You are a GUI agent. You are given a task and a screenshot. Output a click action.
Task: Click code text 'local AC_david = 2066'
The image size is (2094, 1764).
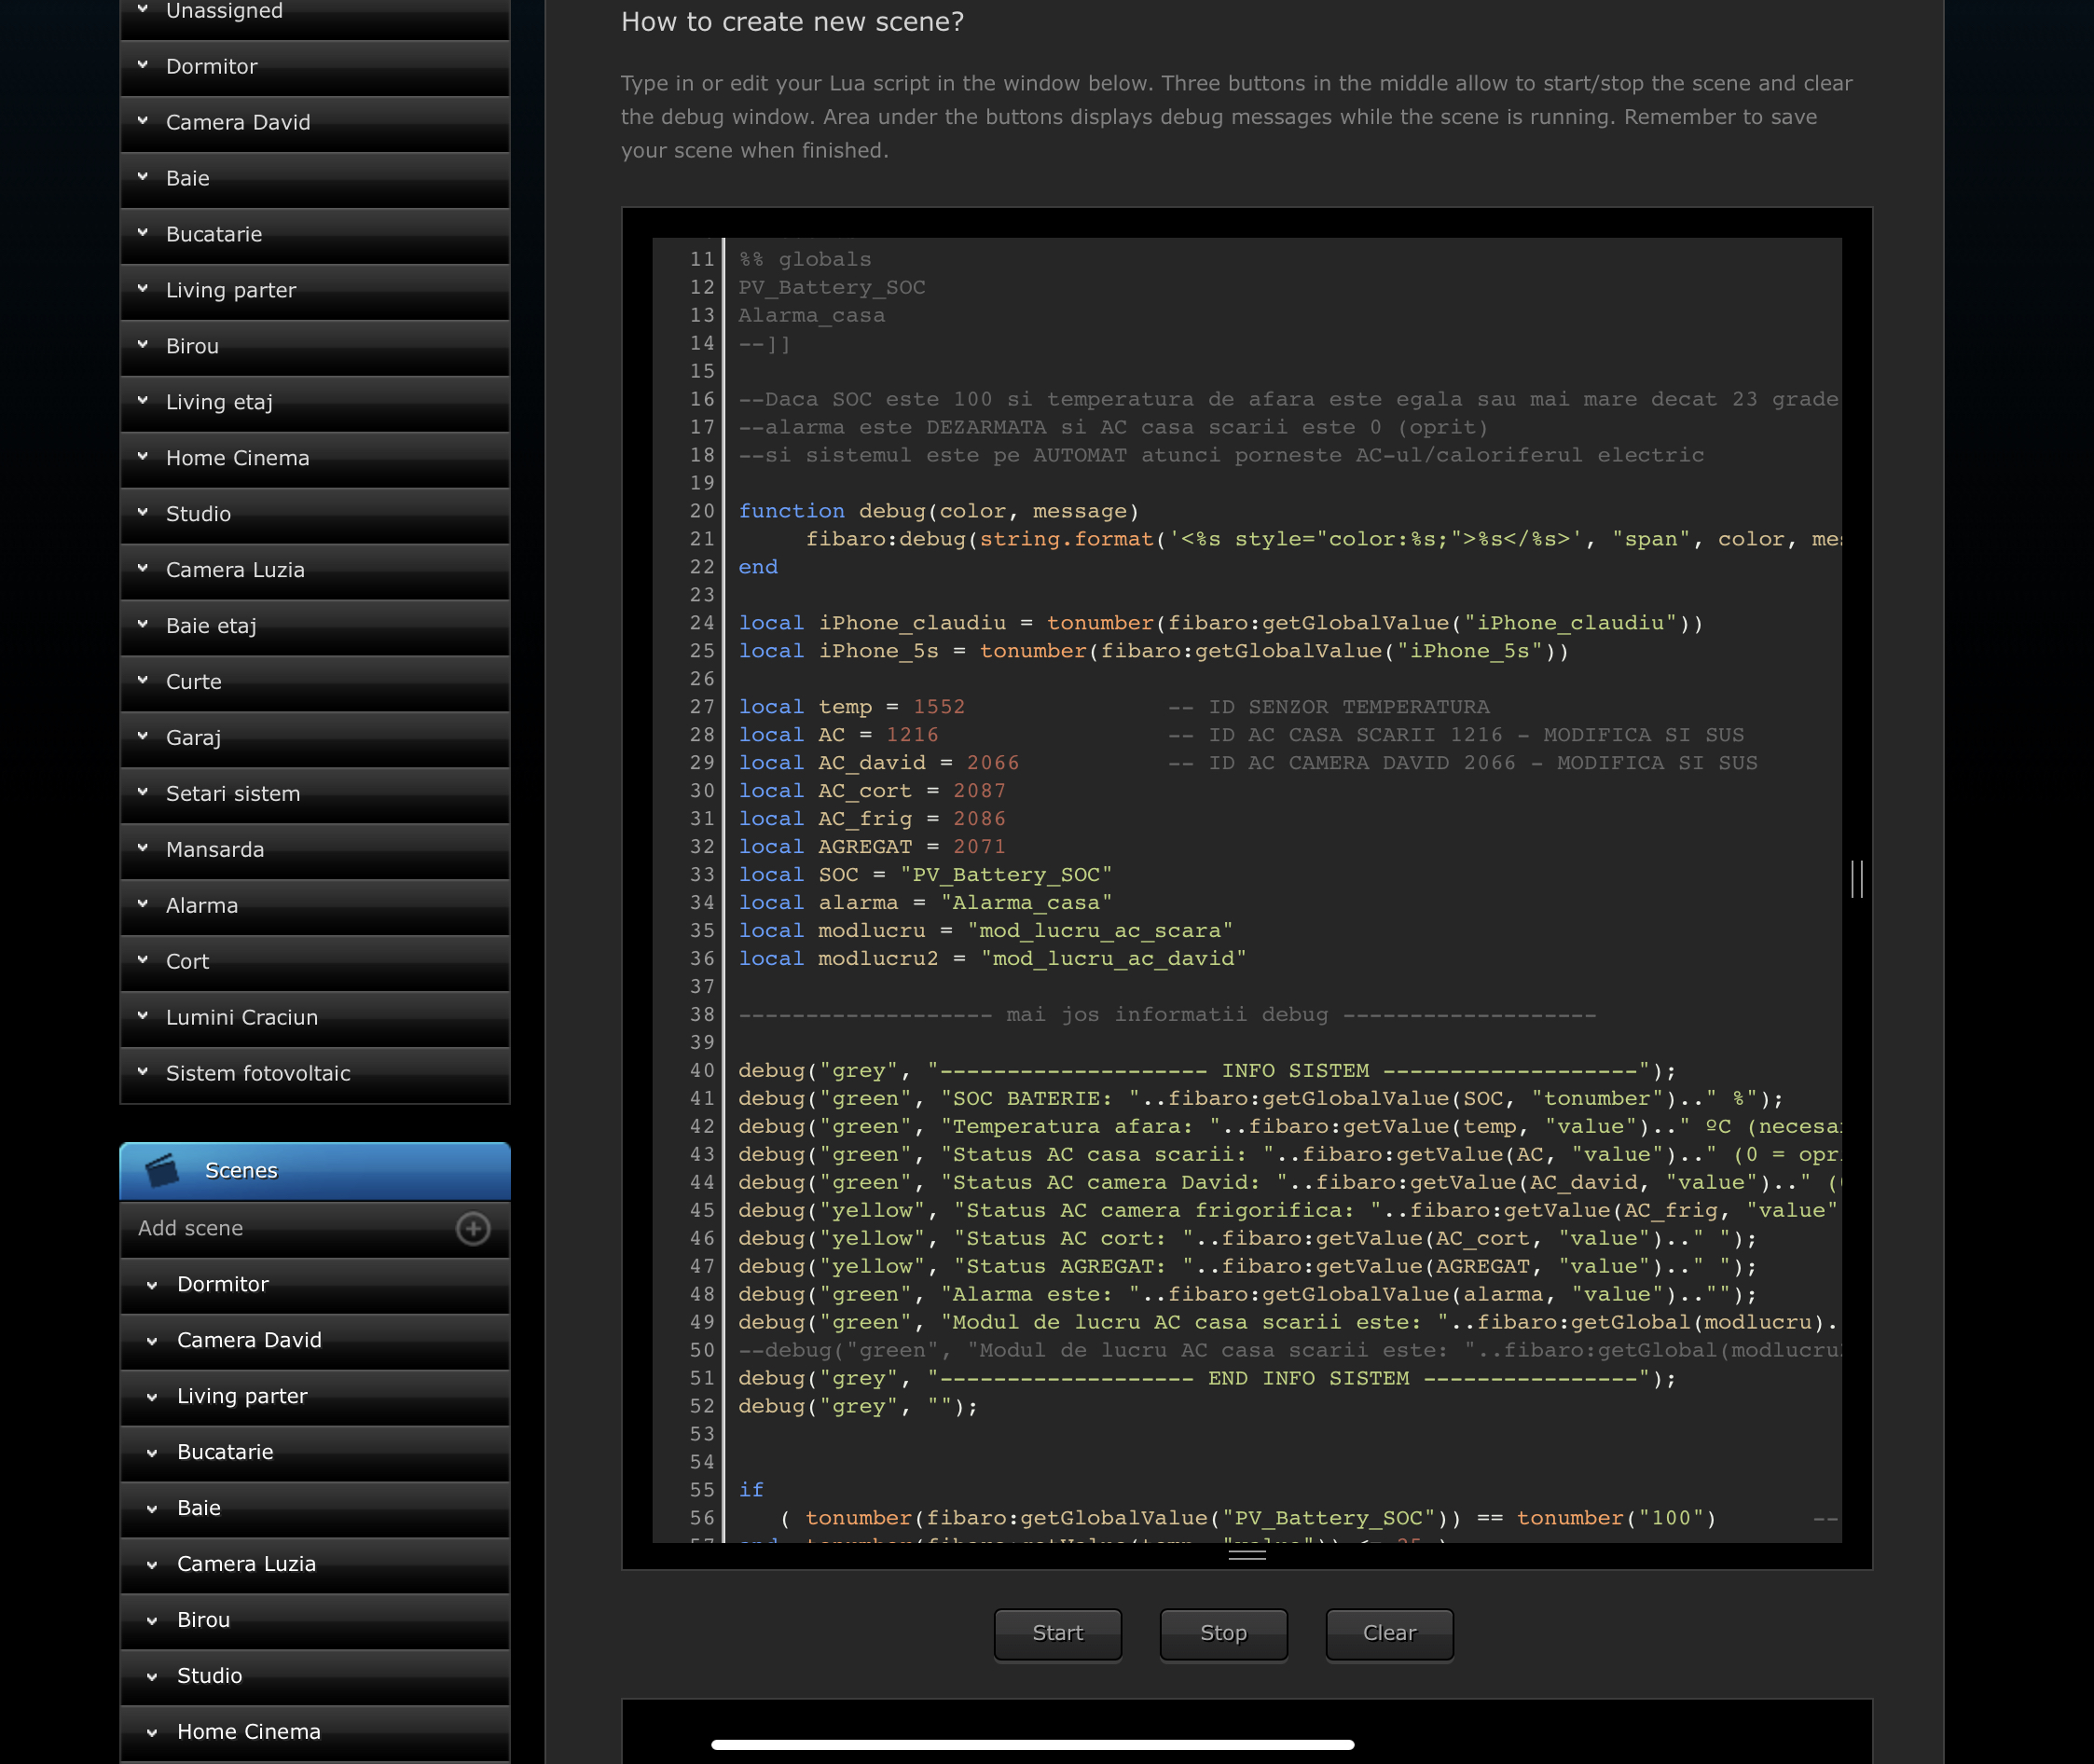pyautogui.click(x=879, y=763)
